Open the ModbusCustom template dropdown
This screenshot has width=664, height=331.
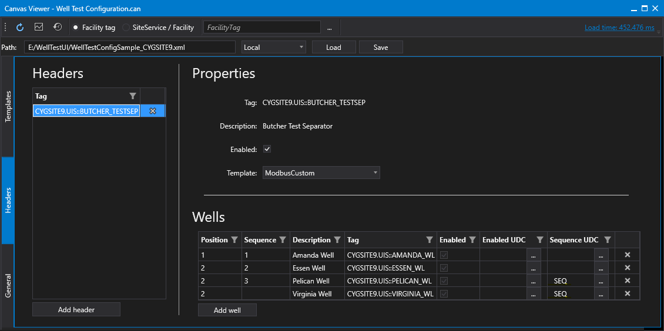point(321,173)
